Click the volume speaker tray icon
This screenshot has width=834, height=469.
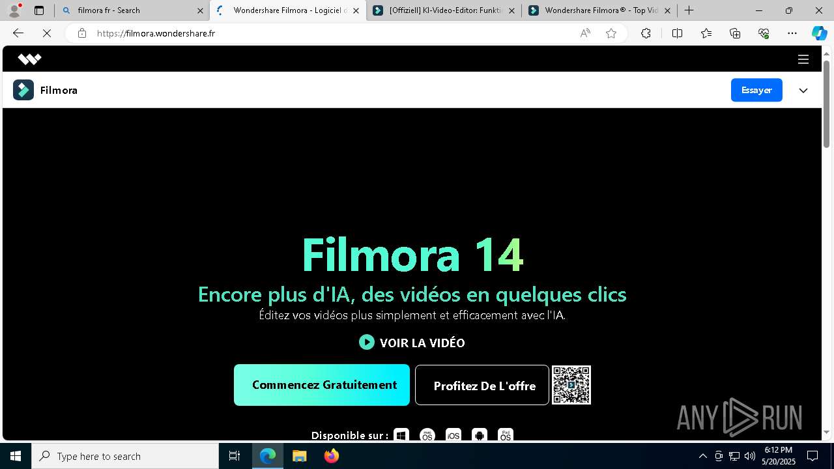[x=750, y=456]
